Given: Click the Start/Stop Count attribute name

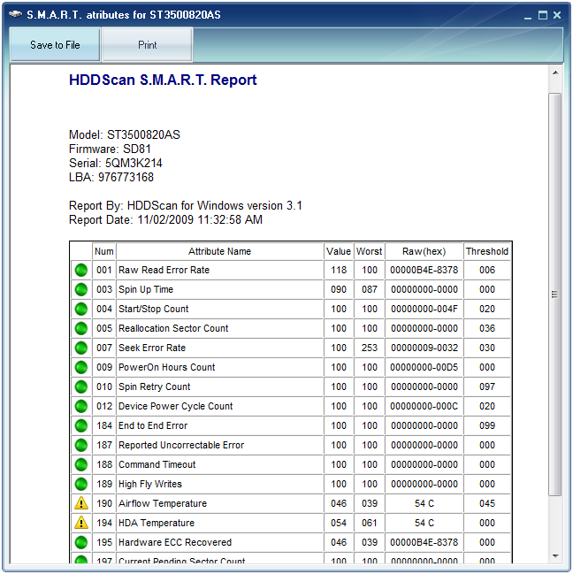Looking at the screenshot, I should 153,309.
